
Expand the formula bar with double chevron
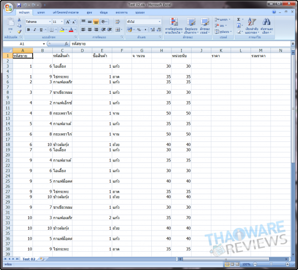tap(293, 44)
